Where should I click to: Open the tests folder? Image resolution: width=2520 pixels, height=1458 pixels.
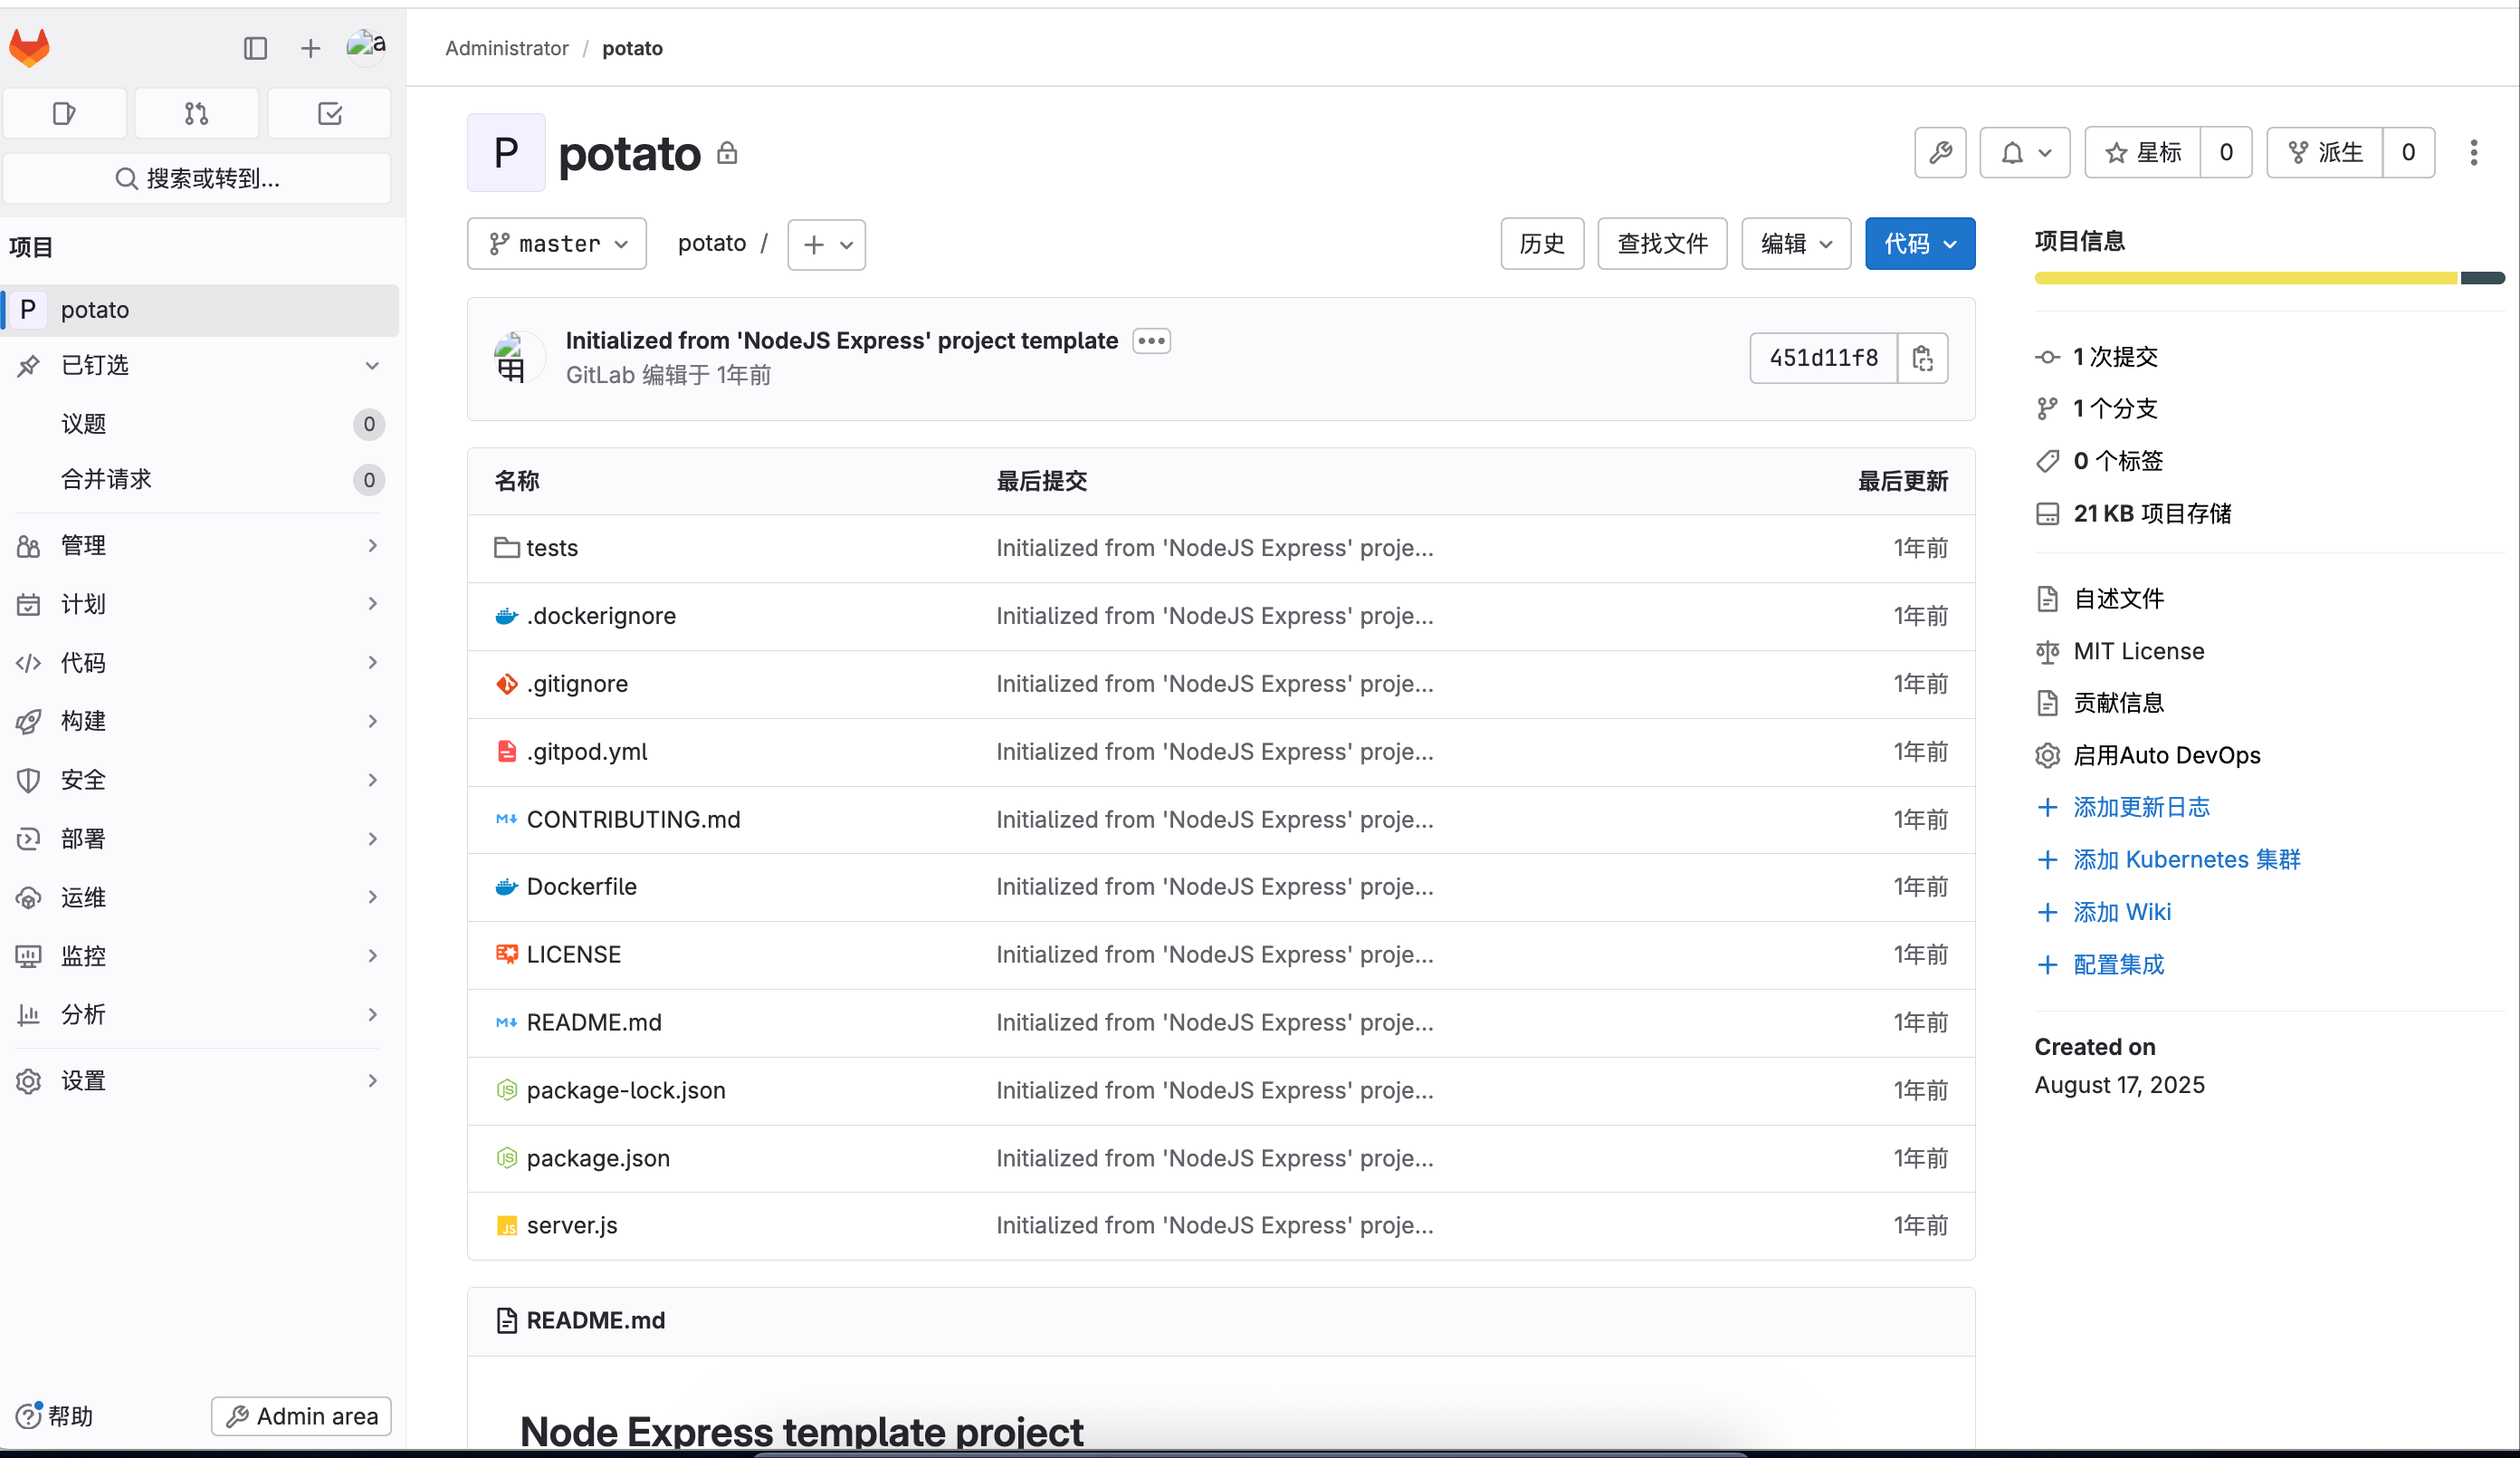(552, 549)
